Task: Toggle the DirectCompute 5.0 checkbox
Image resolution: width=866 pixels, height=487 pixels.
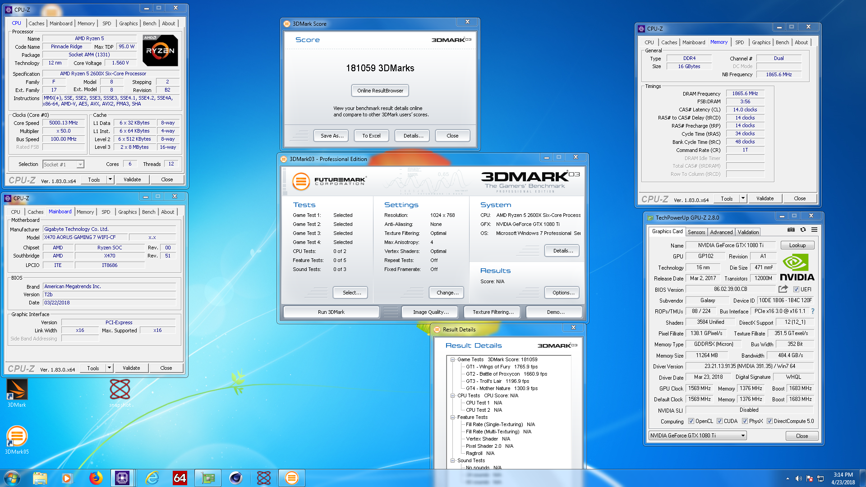Action: pos(769,421)
